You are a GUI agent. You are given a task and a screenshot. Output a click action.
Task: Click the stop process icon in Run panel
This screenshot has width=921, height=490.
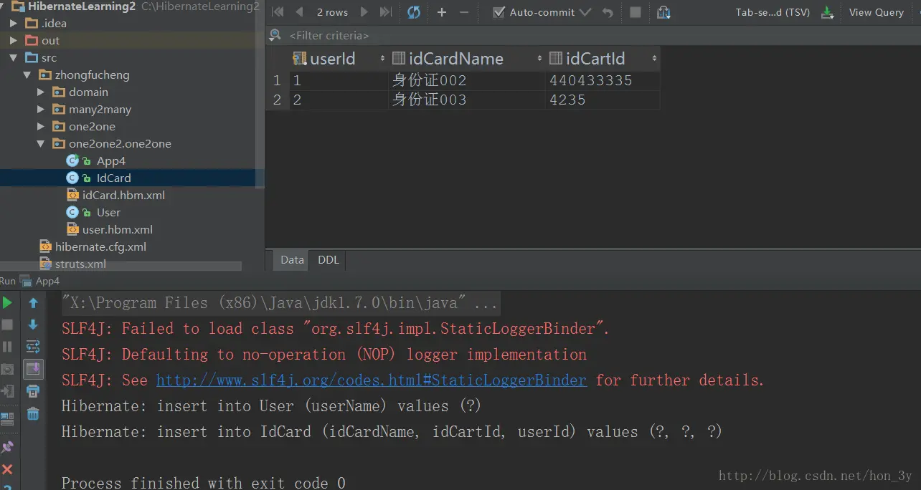(7, 325)
